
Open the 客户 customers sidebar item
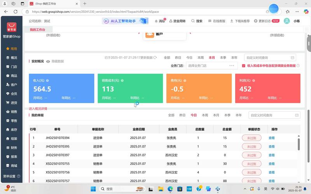click(12, 85)
